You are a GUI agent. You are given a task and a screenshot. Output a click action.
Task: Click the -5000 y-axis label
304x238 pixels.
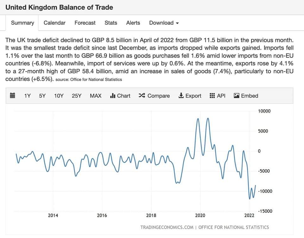coord(264,171)
